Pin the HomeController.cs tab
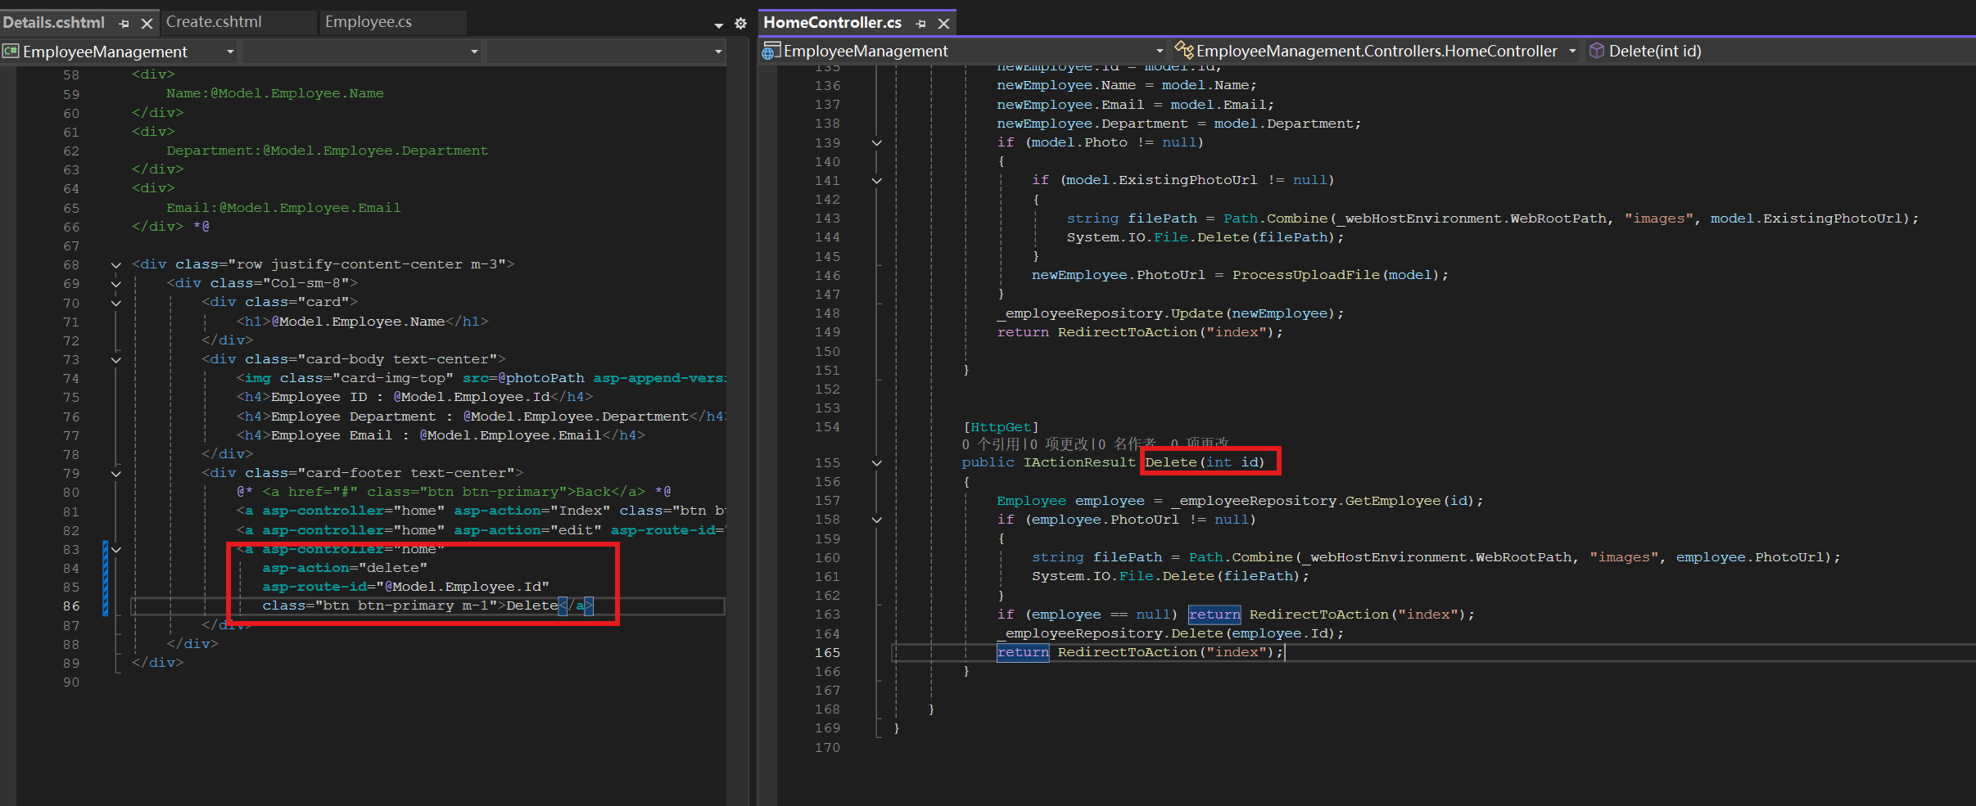 921,24
